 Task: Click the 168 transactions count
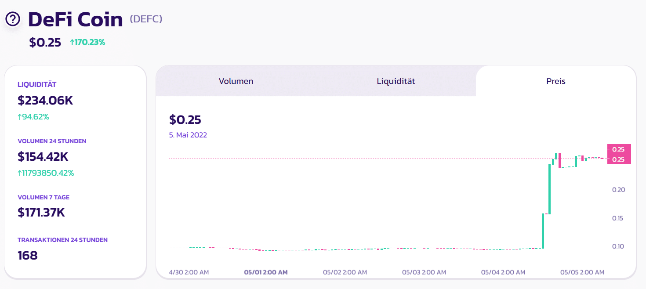tap(28, 255)
